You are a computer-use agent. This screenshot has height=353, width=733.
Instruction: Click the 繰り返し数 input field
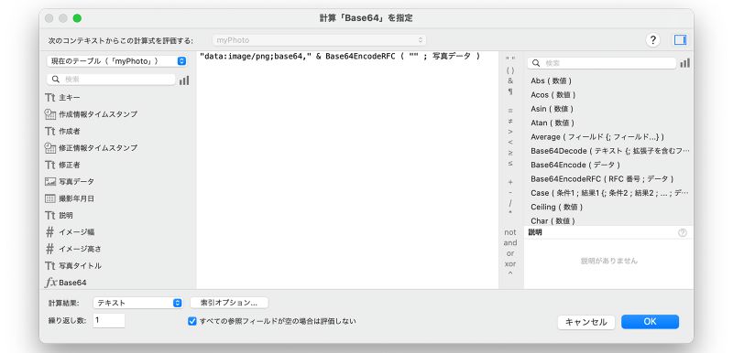109,320
